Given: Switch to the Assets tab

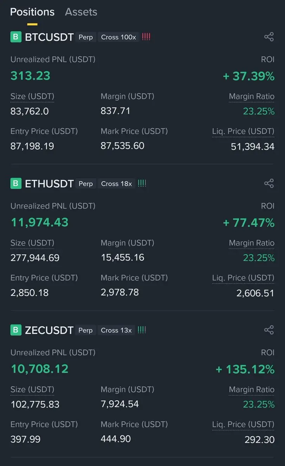Looking at the screenshot, I should pos(81,12).
